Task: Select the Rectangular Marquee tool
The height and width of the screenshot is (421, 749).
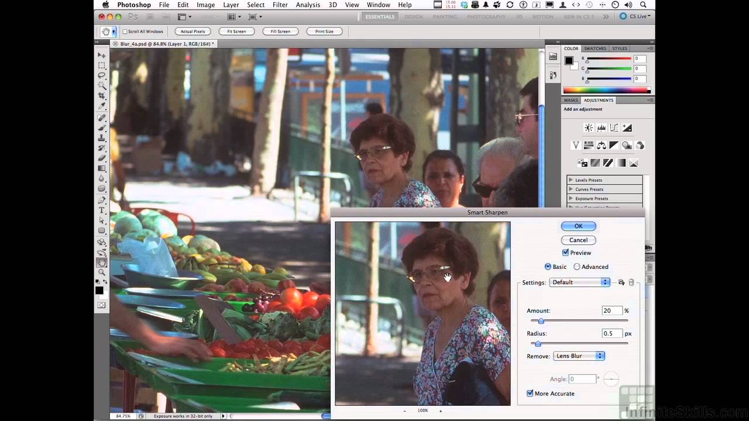Action: tap(102, 65)
